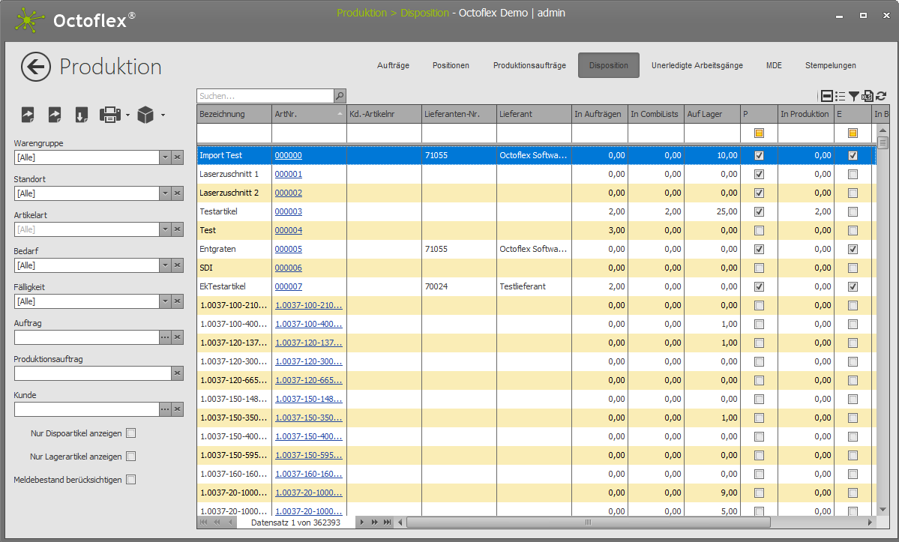Open article number 000003 link
Image resolution: width=899 pixels, height=542 pixels.
[x=289, y=211]
